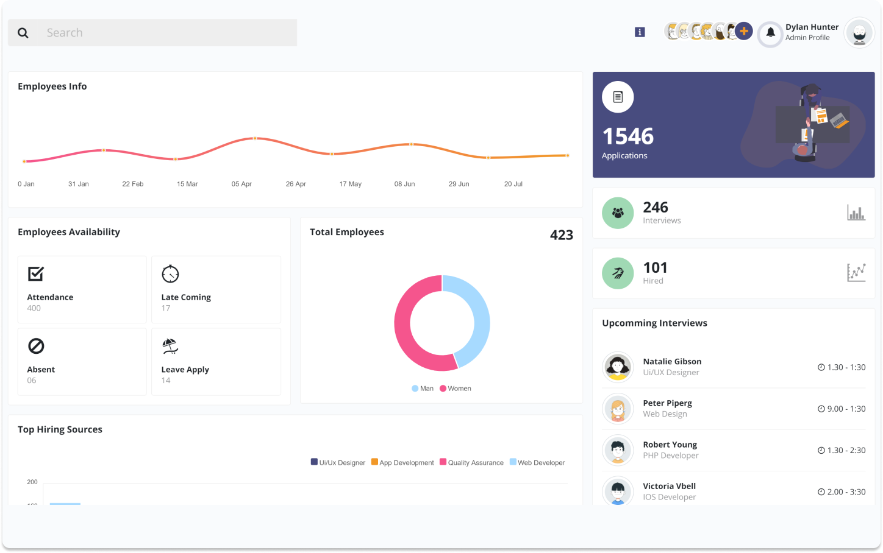
Task: Open the bar chart icon on Interviews card
Action: coord(856,213)
